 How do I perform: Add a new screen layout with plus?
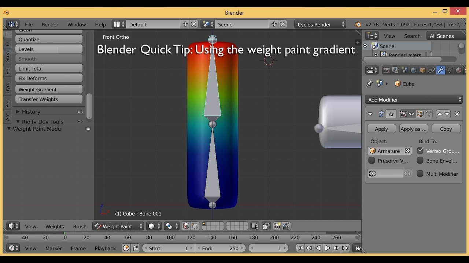tap(185, 24)
